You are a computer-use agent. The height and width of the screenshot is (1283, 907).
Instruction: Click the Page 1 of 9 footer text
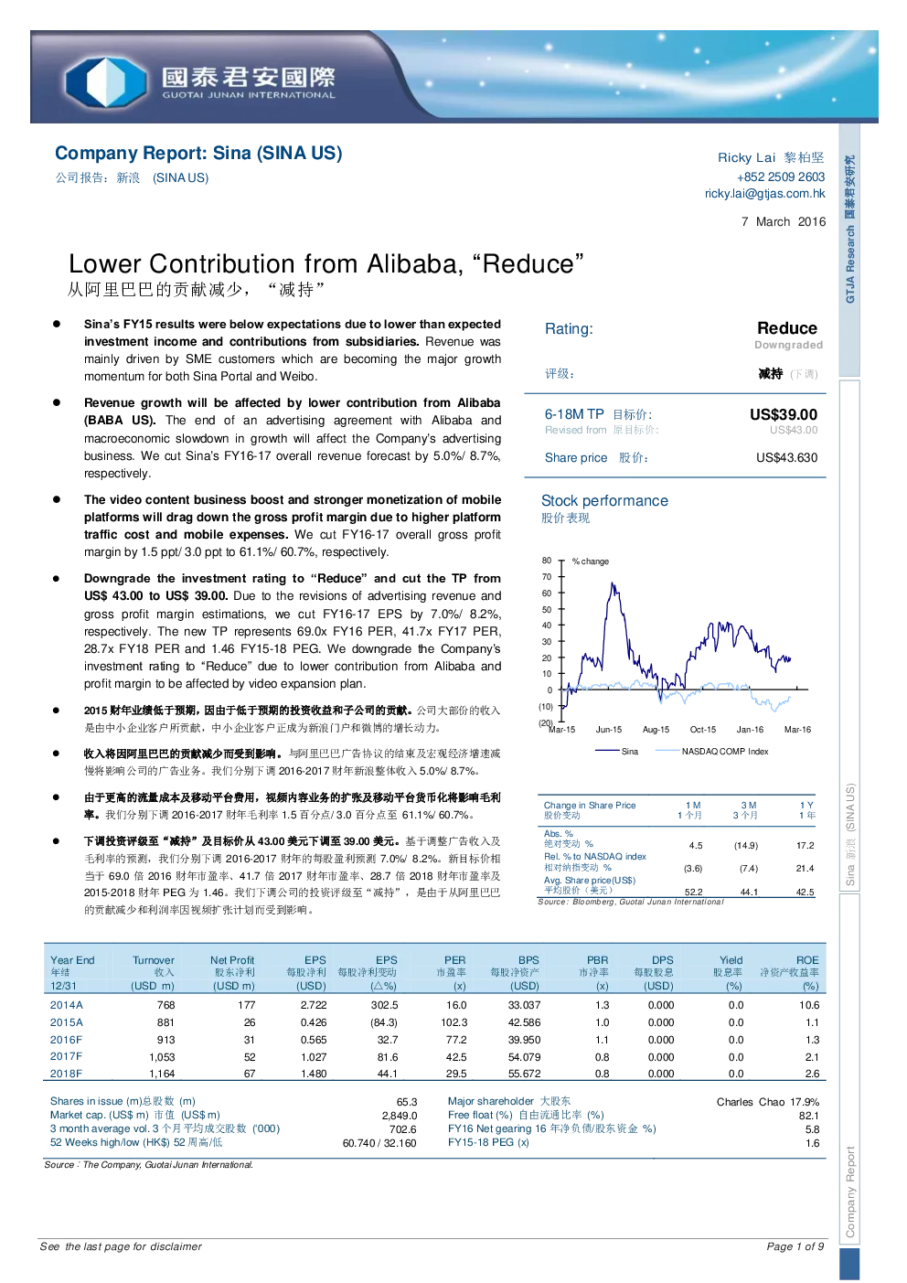click(795, 1246)
